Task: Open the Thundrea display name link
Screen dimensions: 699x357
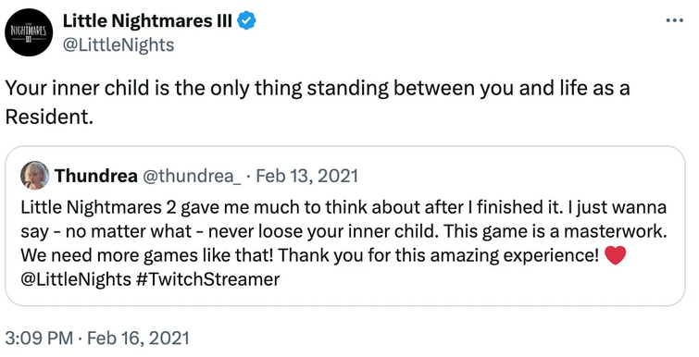Action: pos(96,176)
